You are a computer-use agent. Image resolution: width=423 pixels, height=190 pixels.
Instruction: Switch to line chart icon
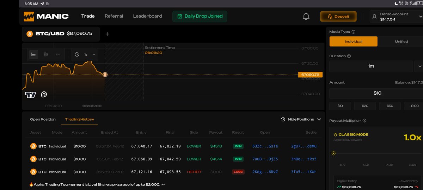click(58, 55)
